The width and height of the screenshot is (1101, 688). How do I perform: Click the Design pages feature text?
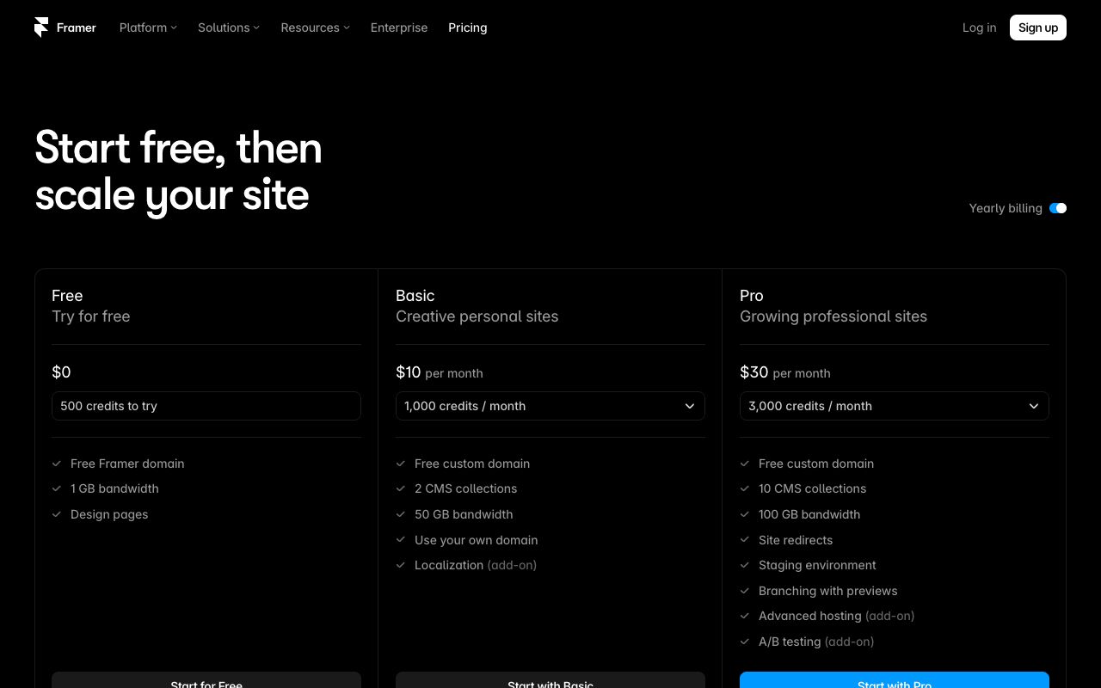[109, 514]
